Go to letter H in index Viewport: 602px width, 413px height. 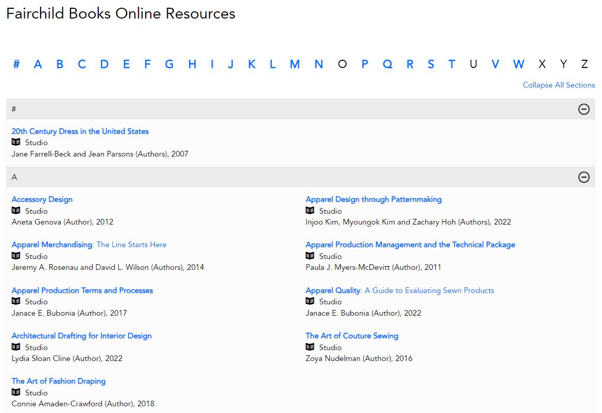pyautogui.click(x=192, y=64)
